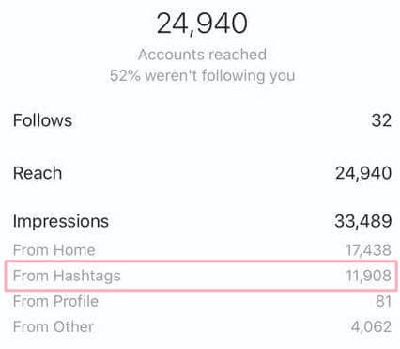The image size is (400, 349).
Task: Click the pink highlight box border
Action: click(201, 261)
